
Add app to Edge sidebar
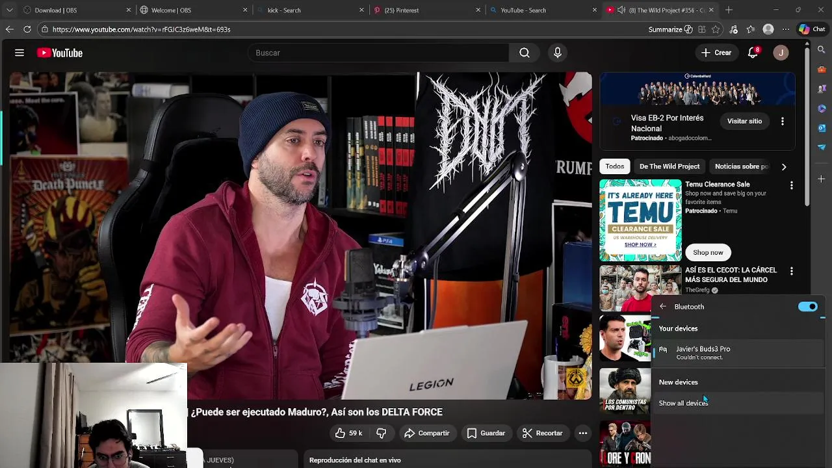coord(822,179)
